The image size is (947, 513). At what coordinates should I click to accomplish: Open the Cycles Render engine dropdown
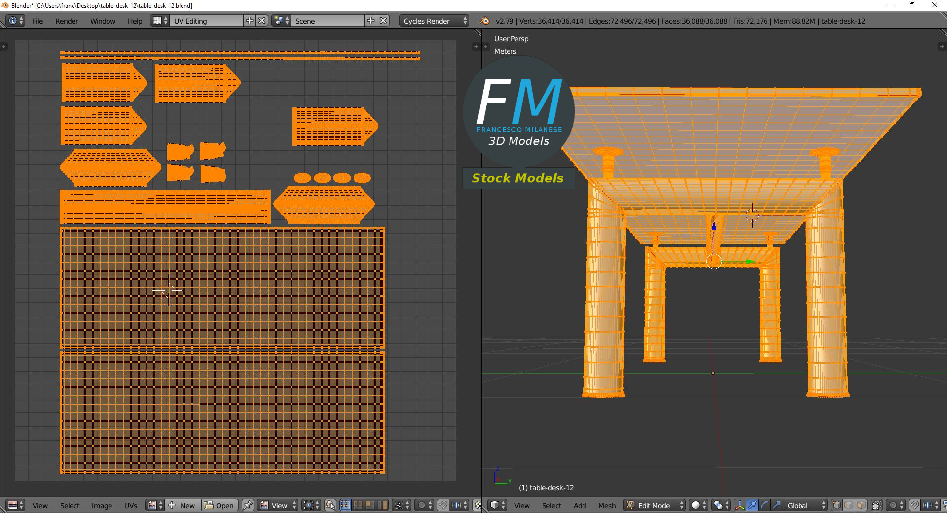pos(435,21)
